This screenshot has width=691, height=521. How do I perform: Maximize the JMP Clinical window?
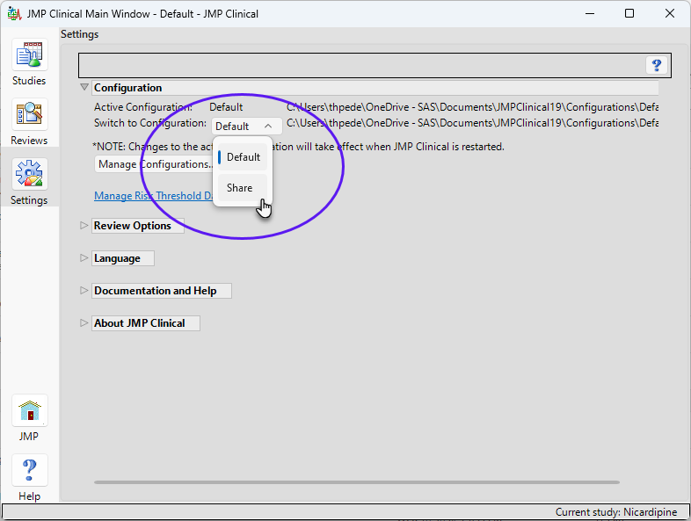(x=629, y=14)
